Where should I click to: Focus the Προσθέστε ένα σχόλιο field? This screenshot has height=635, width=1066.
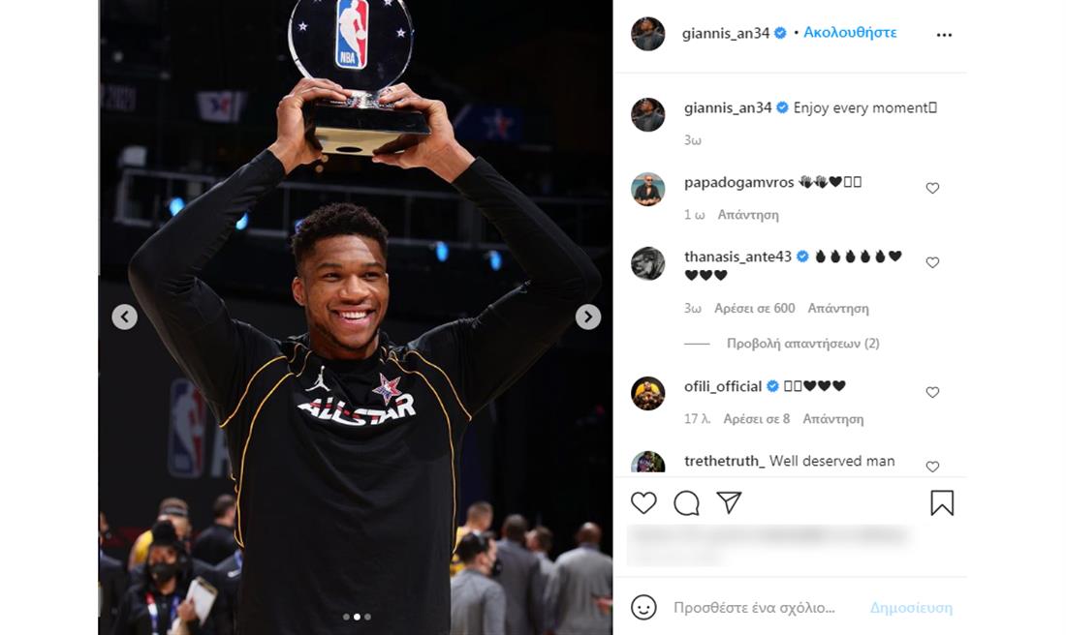[754, 608]
